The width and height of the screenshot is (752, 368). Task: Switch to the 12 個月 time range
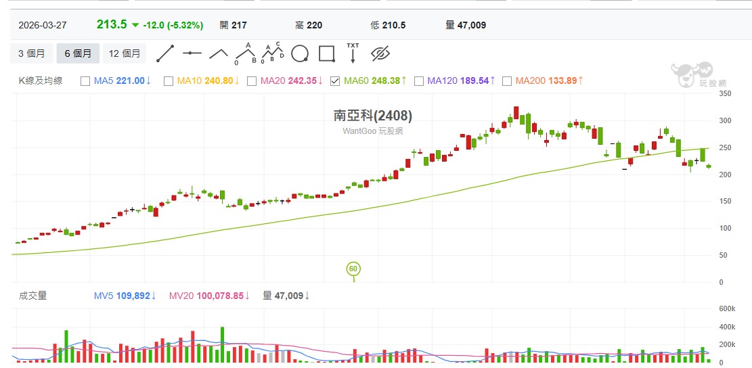[125, 53]
